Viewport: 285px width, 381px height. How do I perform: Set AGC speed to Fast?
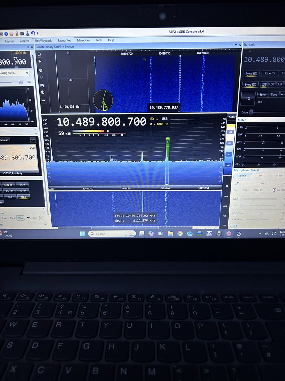[4, 218]
